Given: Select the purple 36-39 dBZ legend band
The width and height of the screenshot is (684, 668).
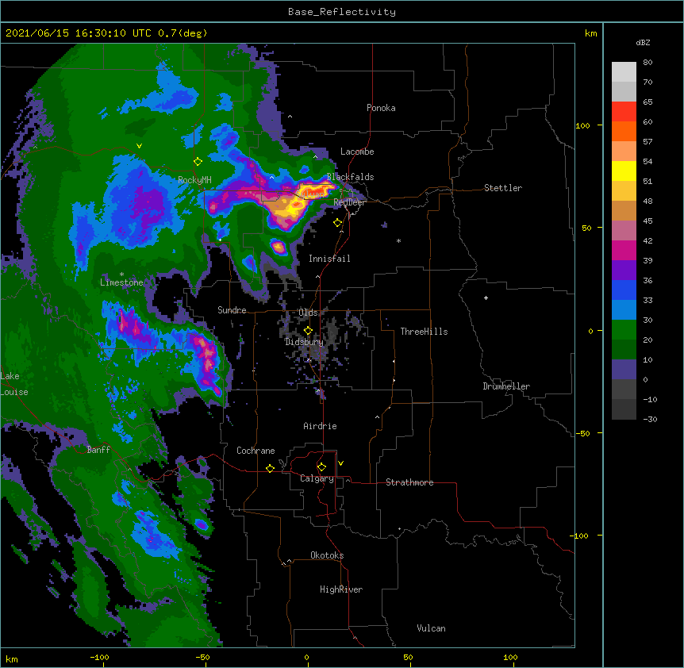Looking at the screenshot, I should pos(624,271).
